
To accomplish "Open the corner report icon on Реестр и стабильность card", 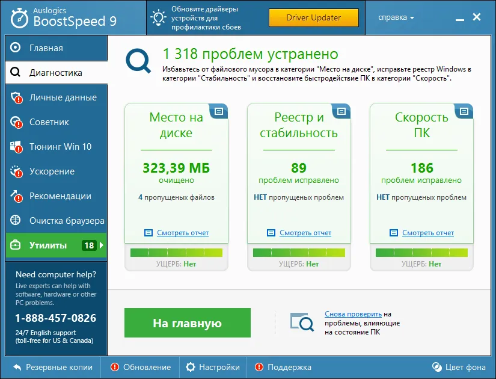I will 341,111.
